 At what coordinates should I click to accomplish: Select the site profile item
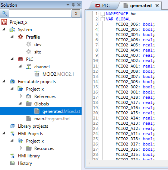pyautogui.click(x=38, y=52)
